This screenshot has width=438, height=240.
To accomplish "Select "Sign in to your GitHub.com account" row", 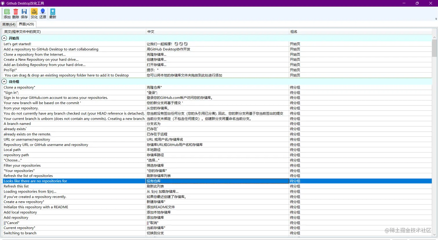I will pos(217,98).
